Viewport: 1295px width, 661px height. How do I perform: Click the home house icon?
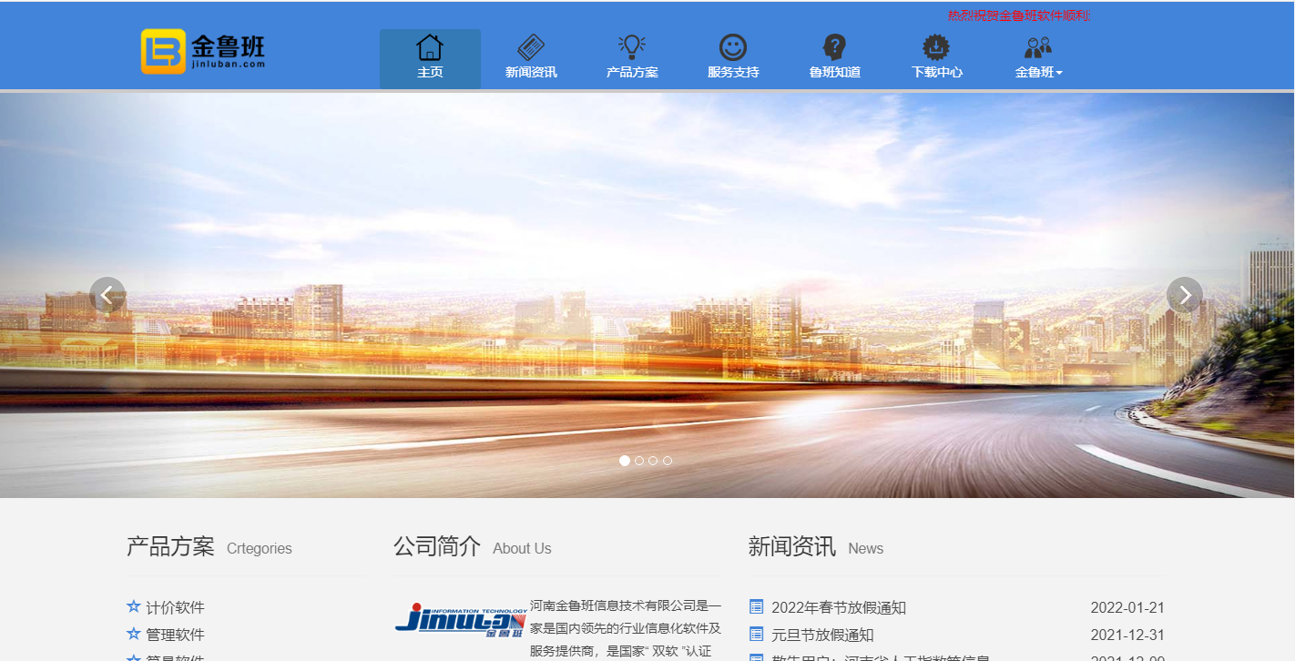[430, 47]
